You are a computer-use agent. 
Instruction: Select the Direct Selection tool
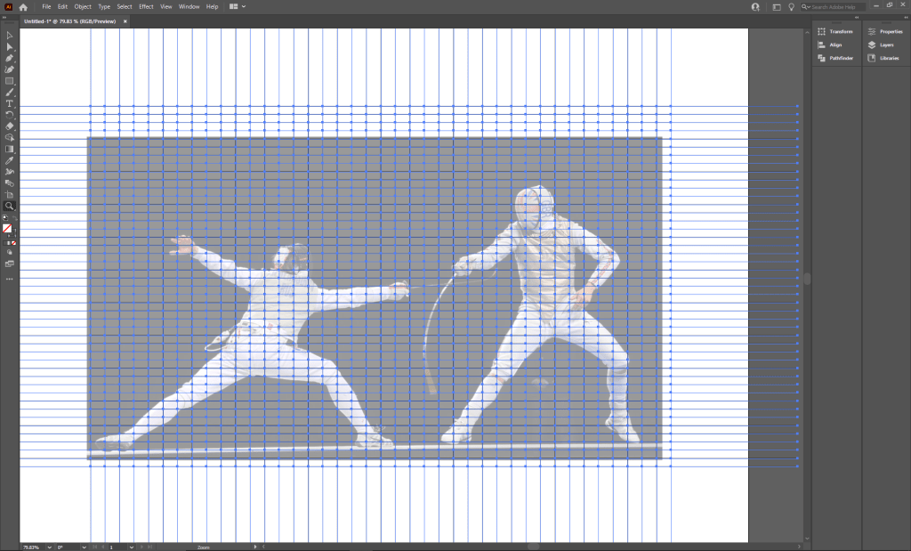pos(10,46)
